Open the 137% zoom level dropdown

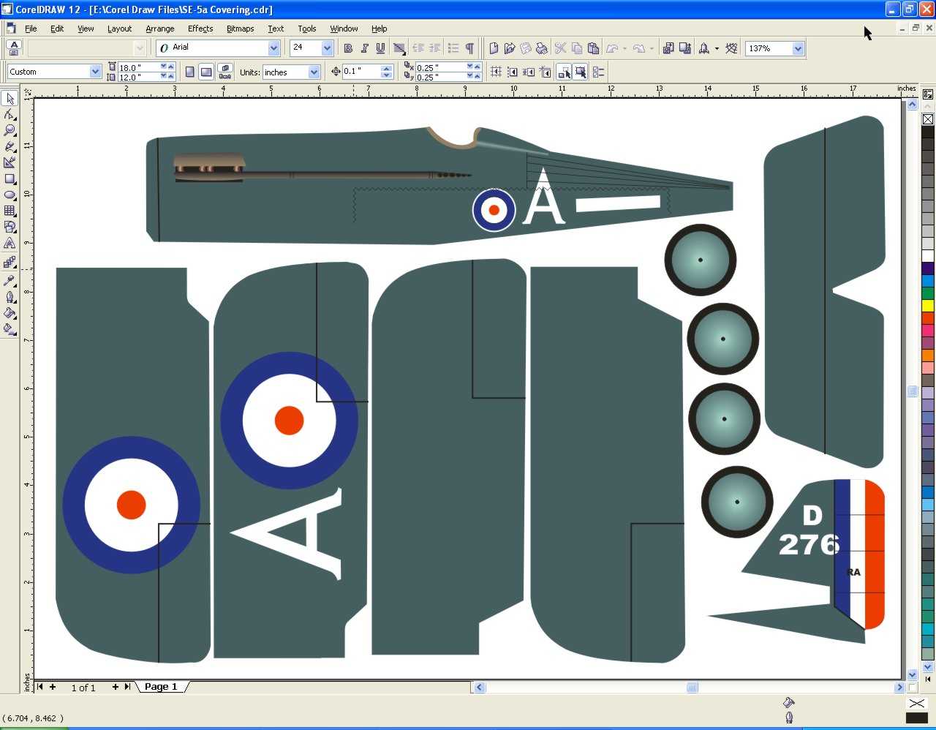[798, 48]
